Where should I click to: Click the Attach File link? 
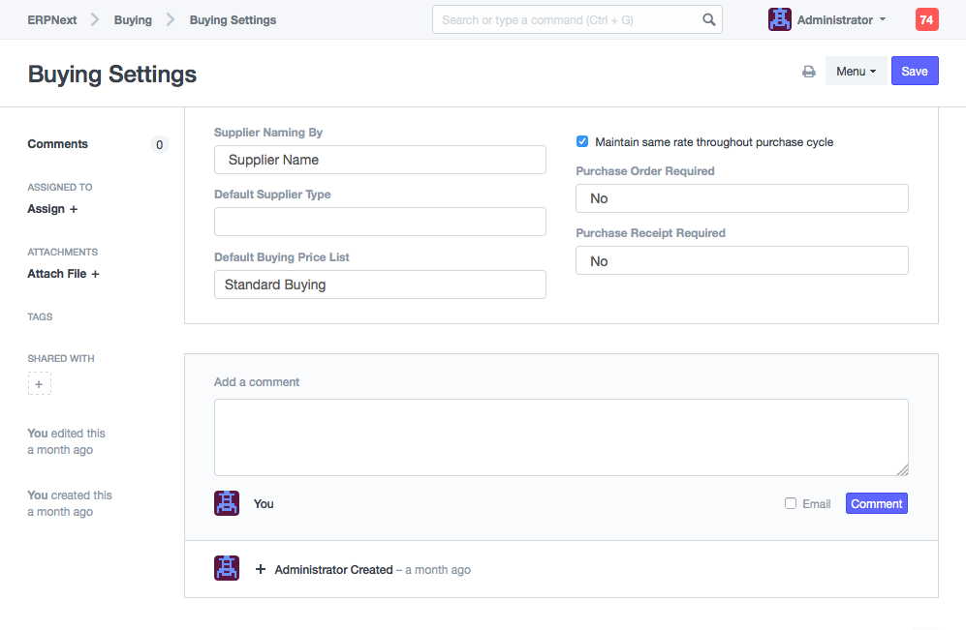click(x=63, y=274)
